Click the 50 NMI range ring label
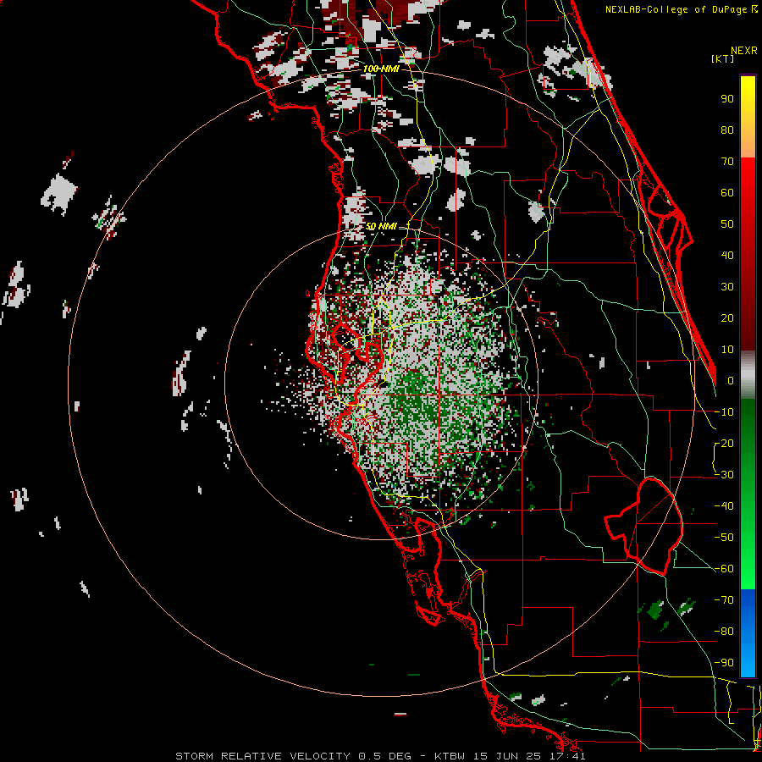The image size is (762, 762). pos(381,226)
